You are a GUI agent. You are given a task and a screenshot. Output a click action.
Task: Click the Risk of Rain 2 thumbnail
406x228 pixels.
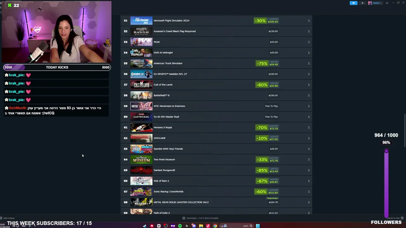[141, 181]
